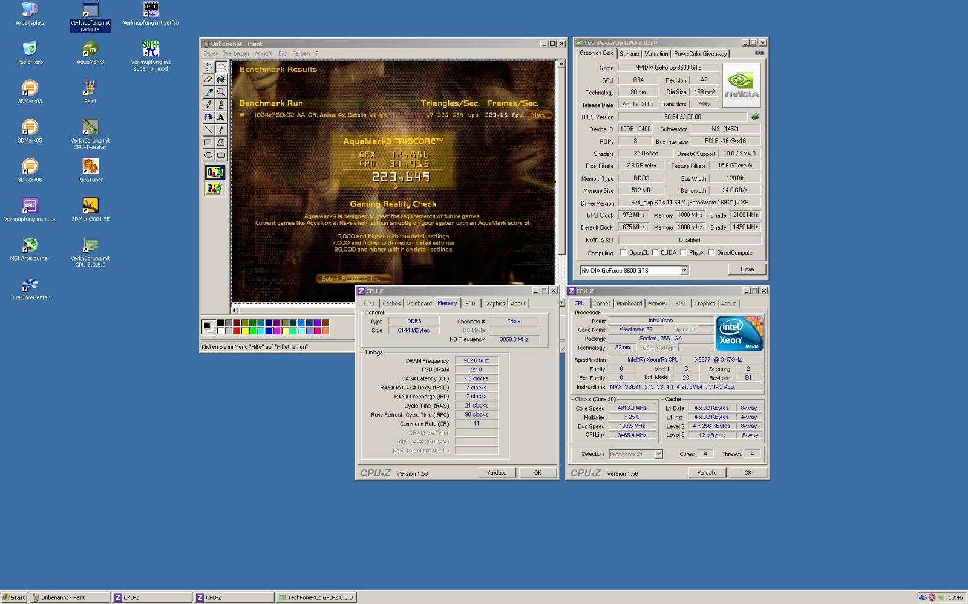Image resolution: width=968 pixels, height=604 pixels.
Task: Choose the white swatch in Paint palette
Action: point(221,331)
